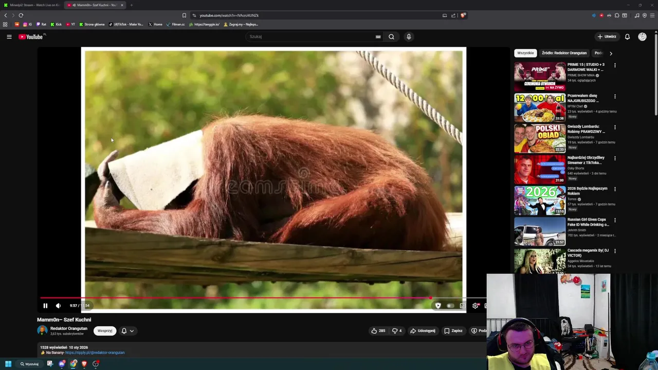The width and height of the screenshot is (658, 370).
Task: Dislike the video with thumbs down
Action: point(397,331)
